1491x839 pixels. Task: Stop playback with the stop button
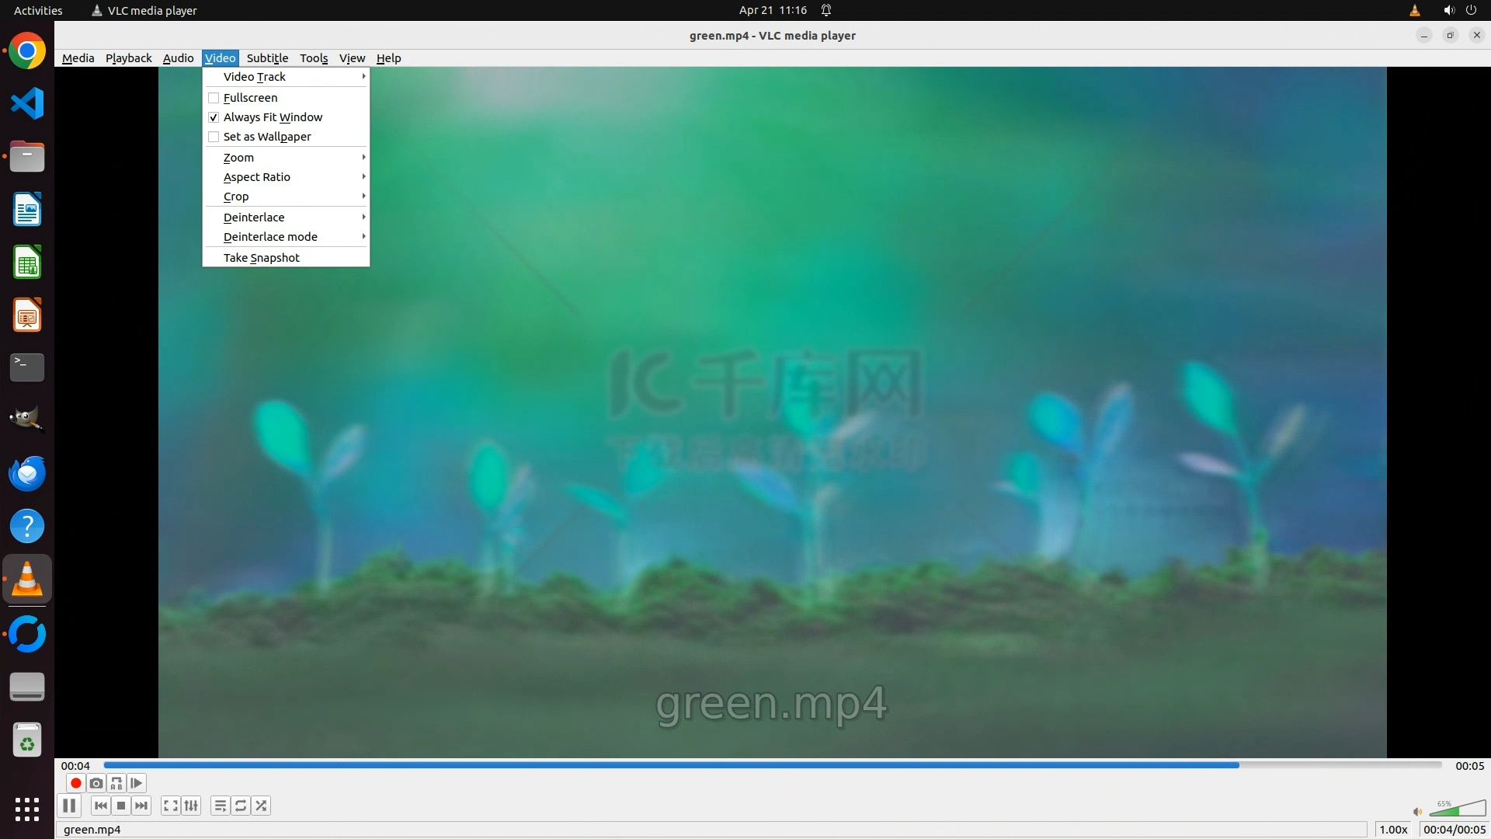point(121,806)
